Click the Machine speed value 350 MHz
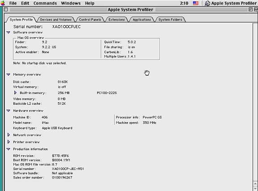The height and width of the screenshot is (191, 258). pyautogui.click(x=150, y=123)
